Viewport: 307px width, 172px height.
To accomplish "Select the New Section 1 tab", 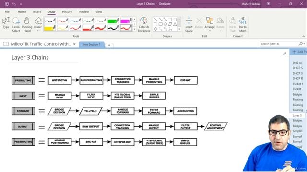I will tap(91, 44).
